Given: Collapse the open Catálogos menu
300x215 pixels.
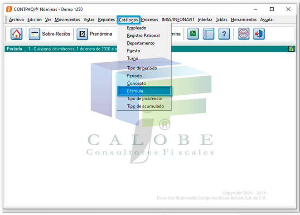Looking at the screenshot, I should coord(128,20).
